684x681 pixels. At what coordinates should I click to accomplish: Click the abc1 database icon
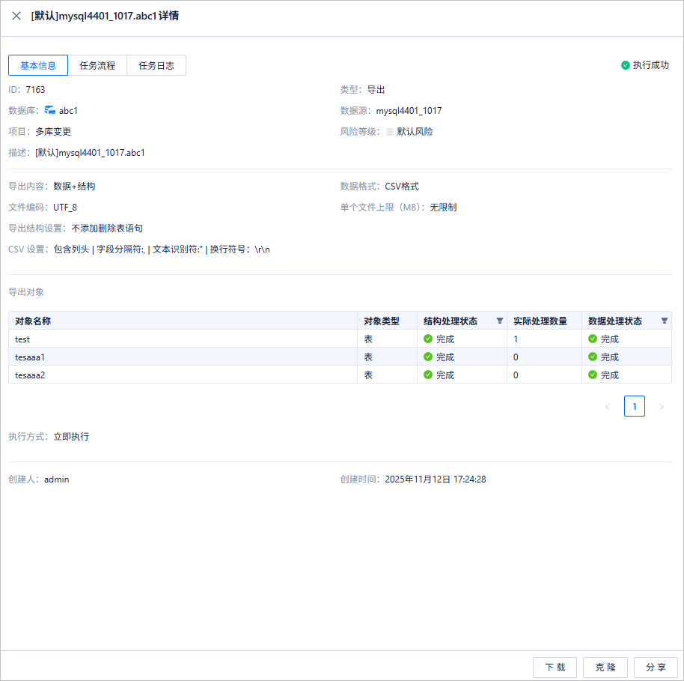click(49, 110)
